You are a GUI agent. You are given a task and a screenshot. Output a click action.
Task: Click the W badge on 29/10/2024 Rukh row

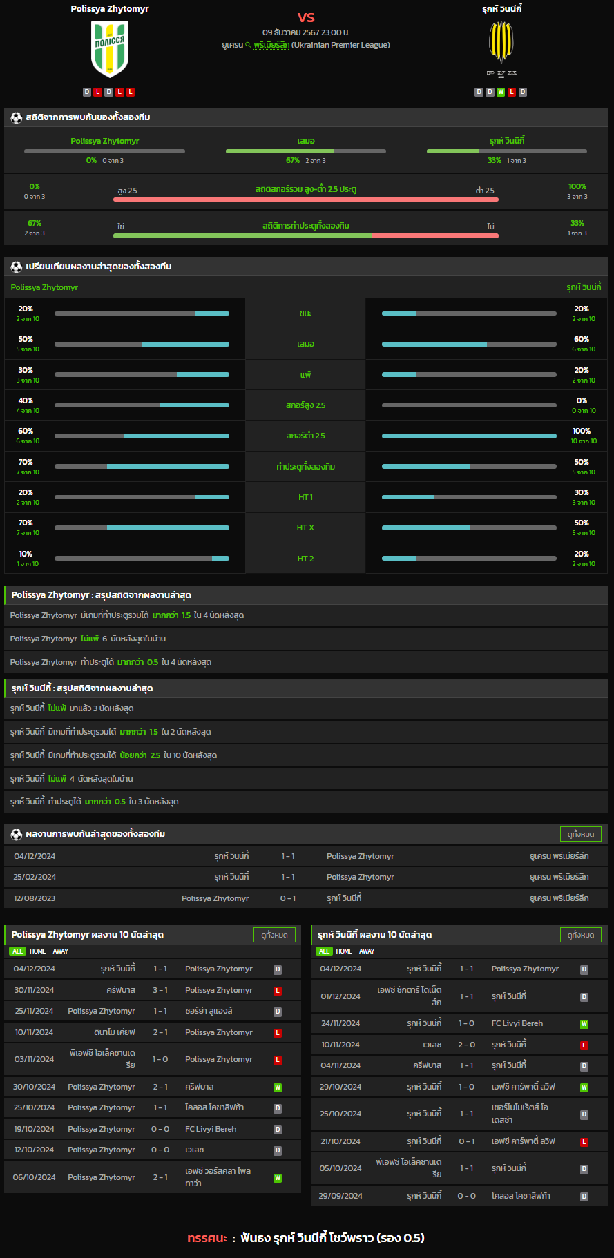[x=584, y=1087]
